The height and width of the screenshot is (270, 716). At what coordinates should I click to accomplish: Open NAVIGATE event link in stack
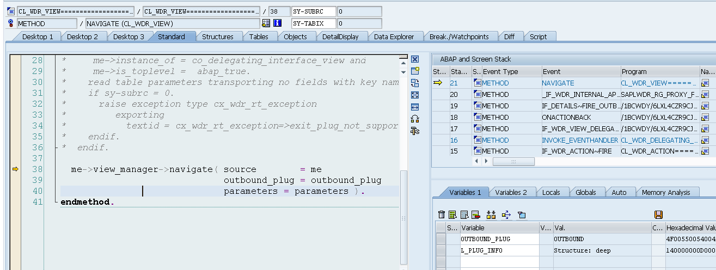[558, 83]
